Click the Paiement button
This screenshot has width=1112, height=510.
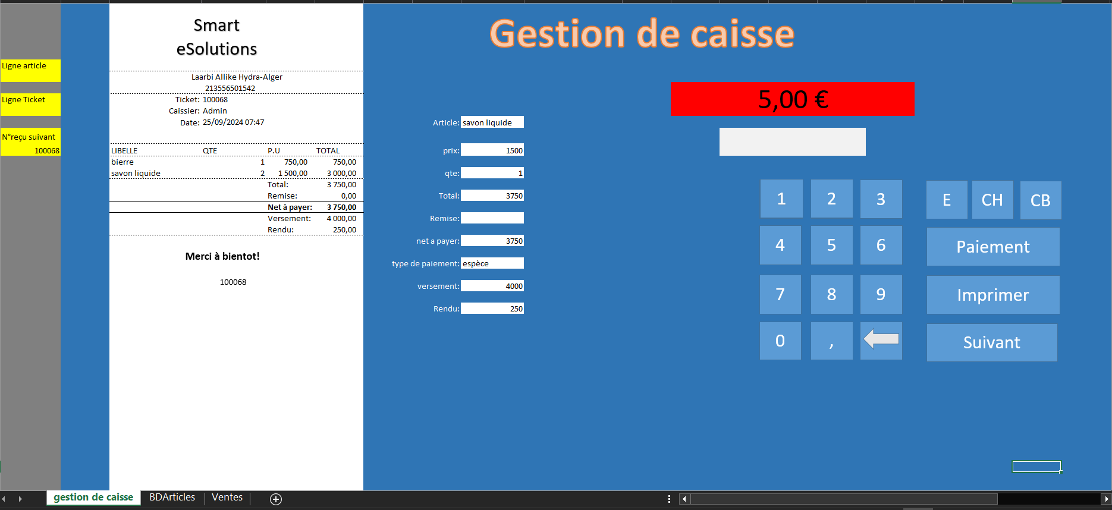coord(993,247)
